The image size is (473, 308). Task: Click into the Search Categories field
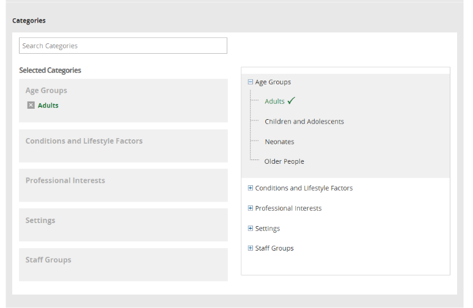point(123,46)
